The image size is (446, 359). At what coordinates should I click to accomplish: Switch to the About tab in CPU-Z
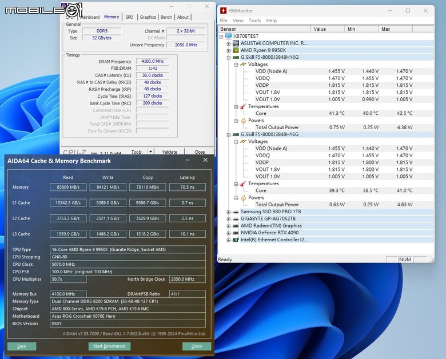pyautogui.click(x=183, y=17)
